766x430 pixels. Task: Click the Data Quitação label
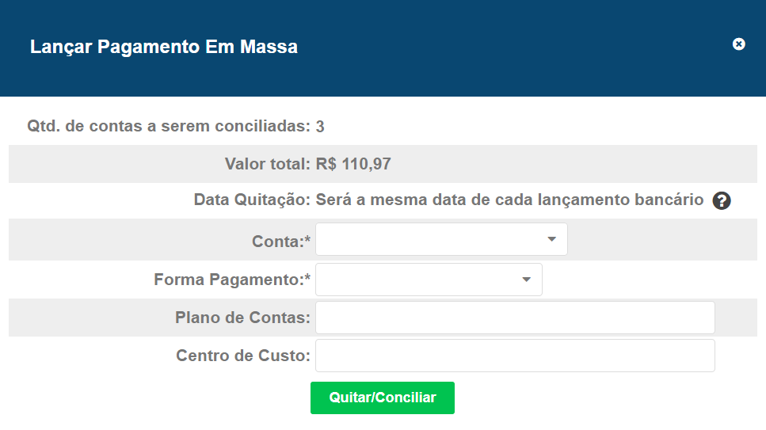point(252,200)
